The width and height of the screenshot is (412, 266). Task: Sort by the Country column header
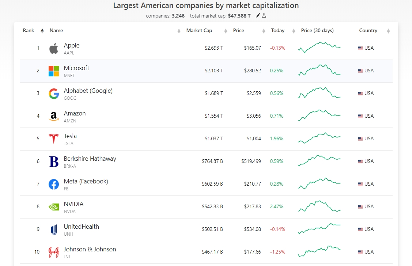point(368,31)
